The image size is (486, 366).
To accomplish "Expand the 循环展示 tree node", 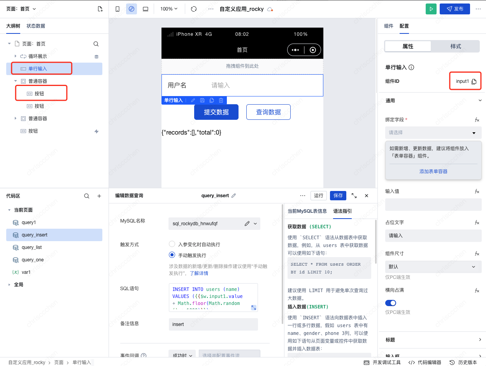I will (16, 56).
